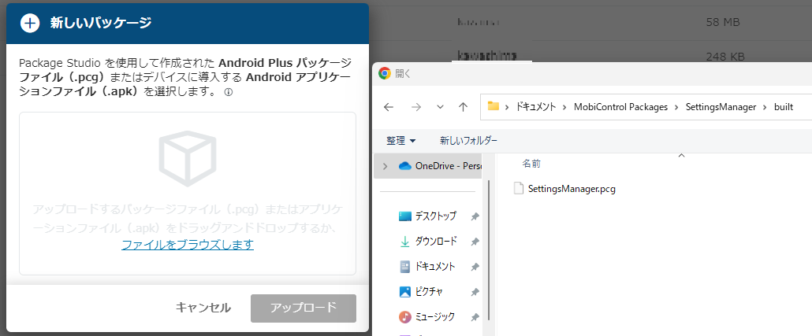Click the ミュージック music icon
Screen dimensions: 812x336
tap(405, 317)
